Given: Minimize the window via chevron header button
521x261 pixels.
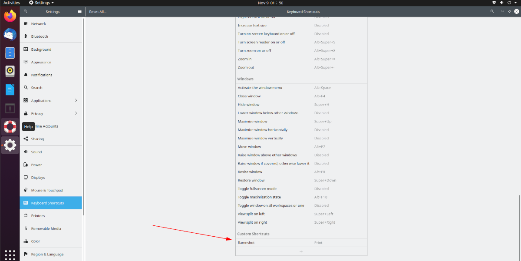Looking at the screenshot, I should tap(503, 12).
